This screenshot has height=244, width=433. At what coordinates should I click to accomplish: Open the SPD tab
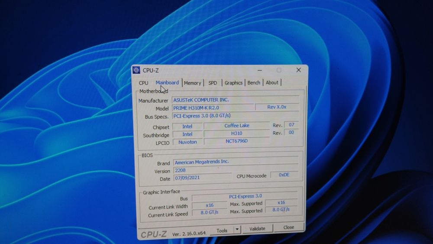tap(213, 83)
